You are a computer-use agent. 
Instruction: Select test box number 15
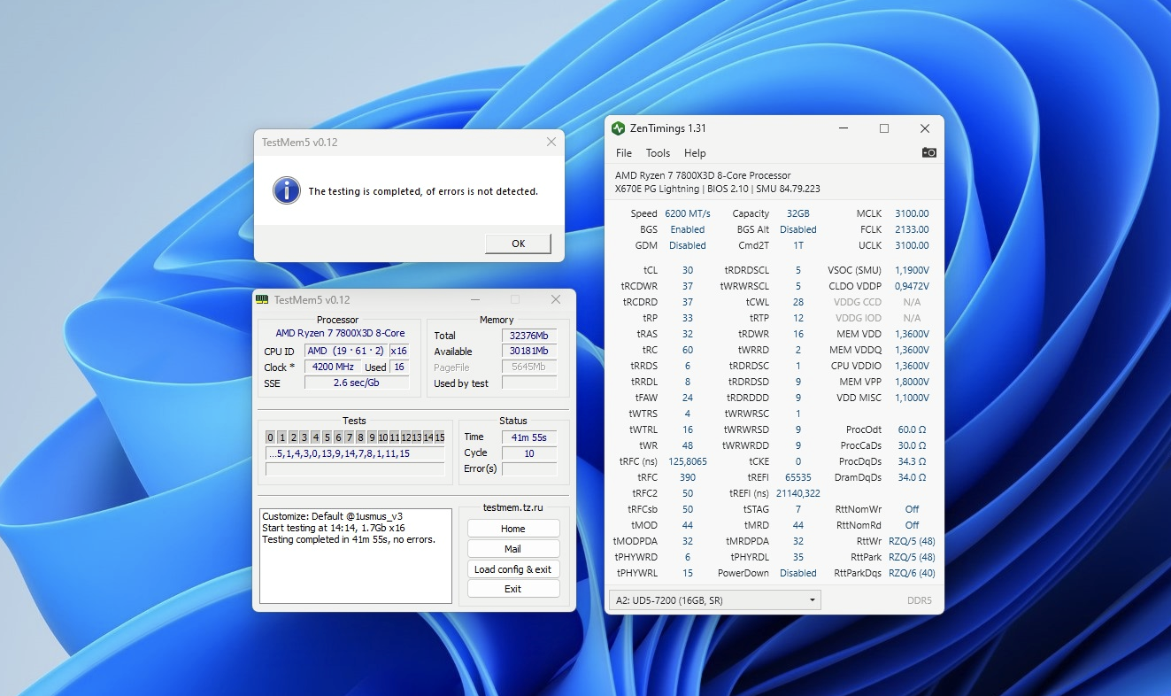pos(439,437)
